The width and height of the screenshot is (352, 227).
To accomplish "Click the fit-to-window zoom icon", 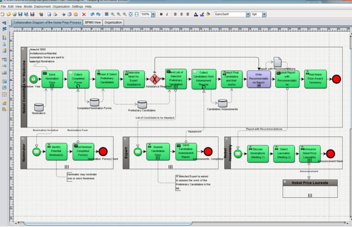I will [x=131, y=14].
